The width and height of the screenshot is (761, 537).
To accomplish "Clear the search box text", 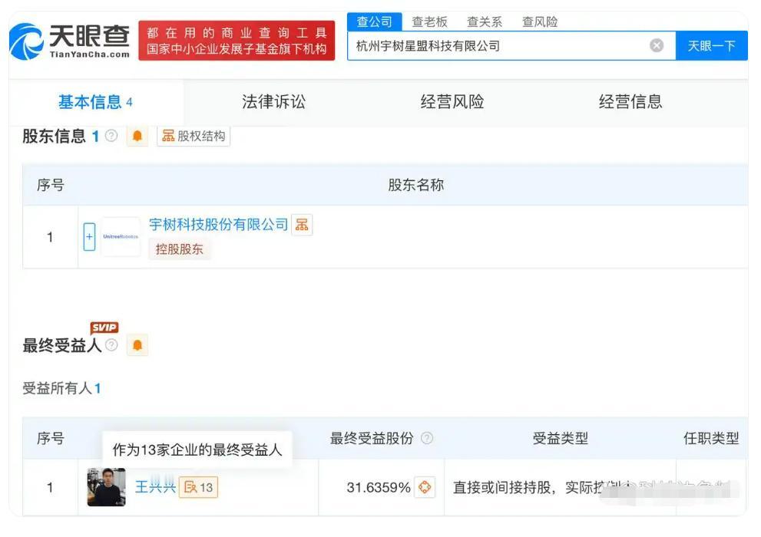I will pyautogui.click(x=656, y=45).
